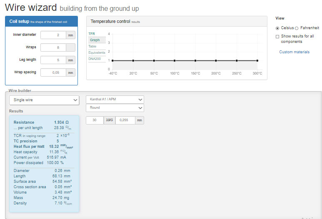Open the Round wire shape dropdown
This screenshot has width=322, height=219.
pyautogui.click(x=115, y=108)
